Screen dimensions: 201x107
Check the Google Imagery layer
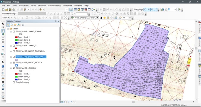[14, 83]
